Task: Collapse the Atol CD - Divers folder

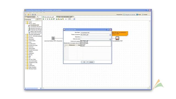Action: [26, 24]
